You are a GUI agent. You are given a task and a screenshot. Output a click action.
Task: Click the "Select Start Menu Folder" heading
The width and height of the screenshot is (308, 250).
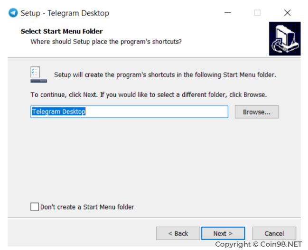[x=62, y=31]
